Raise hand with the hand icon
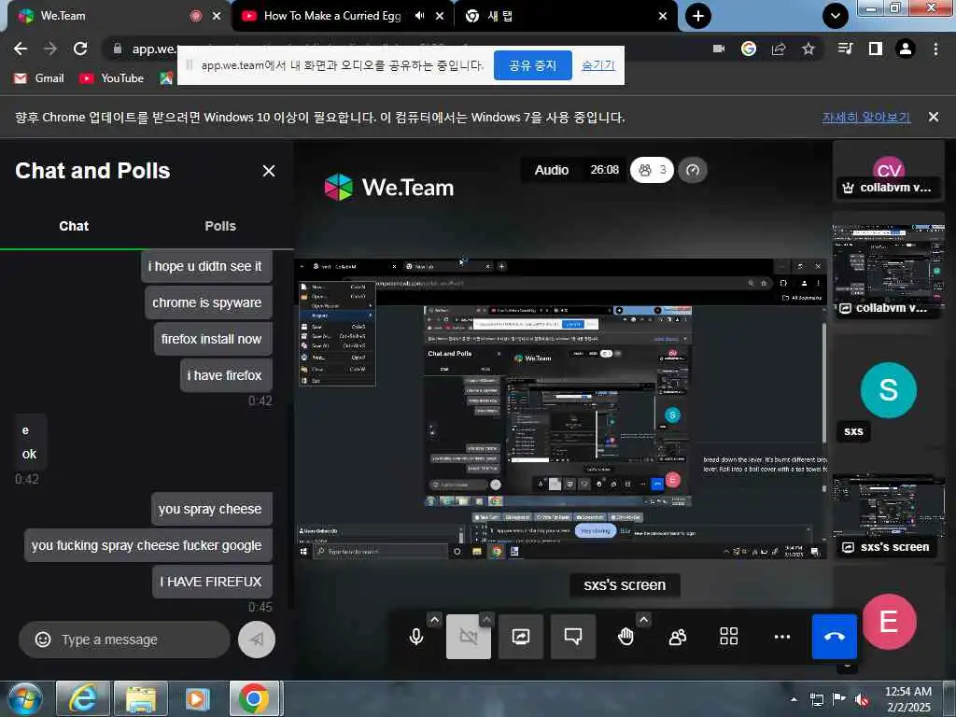 point(626,637)
